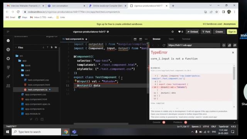Viewport: 247px width, 139px height.
Task: Open the Search sidebar icon
Action: pyautogui.click(x=8, y=50)
